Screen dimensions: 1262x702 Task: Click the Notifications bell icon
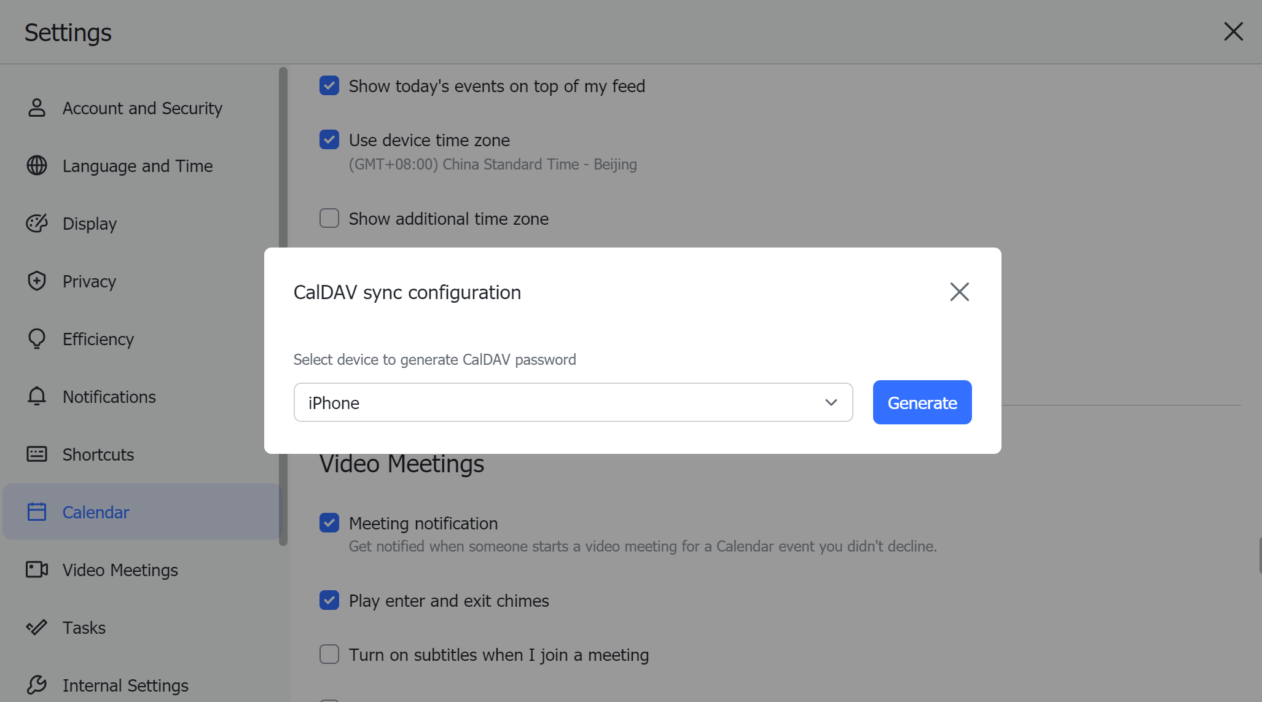click(37, 397)
